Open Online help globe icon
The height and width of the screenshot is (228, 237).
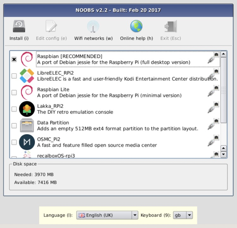(136, 27)
